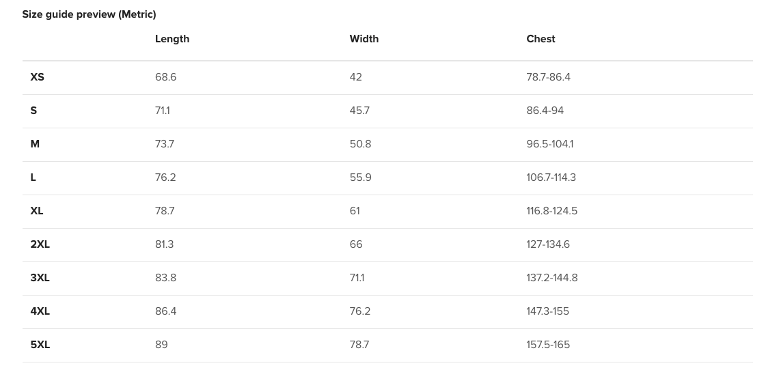Select the 2XL size row label
766x385 pixels.
(x=40, y=244)
